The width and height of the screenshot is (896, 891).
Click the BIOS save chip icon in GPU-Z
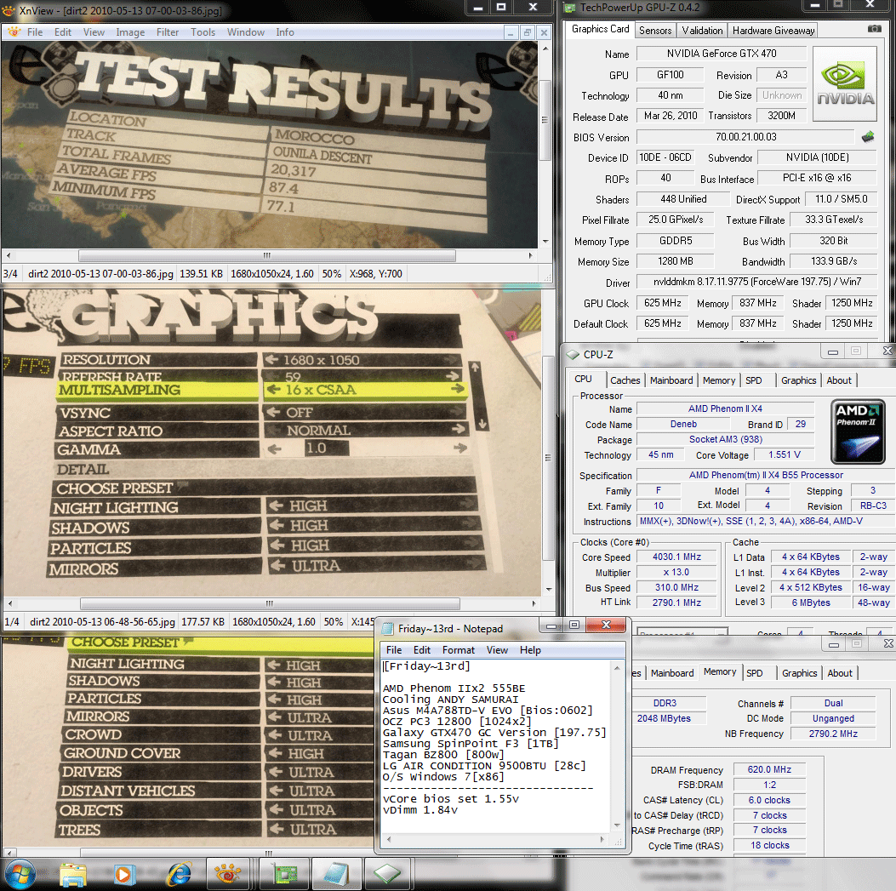point(868,137)
